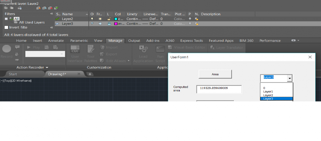This screenshot has width=321, height=141.
Task: Click the Run Script icon
Action: (160, 50)
